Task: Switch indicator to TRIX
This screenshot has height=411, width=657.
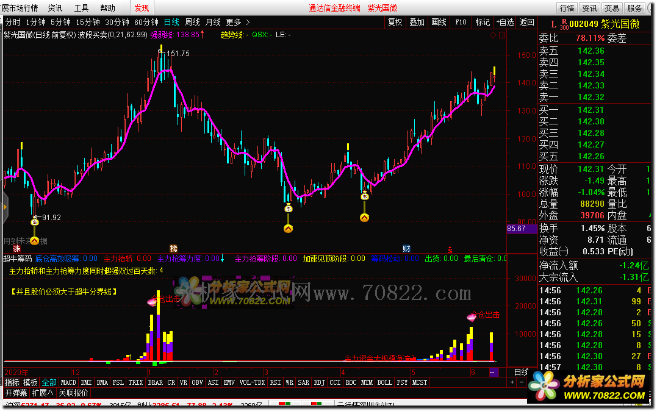Action: coord(136,382)
